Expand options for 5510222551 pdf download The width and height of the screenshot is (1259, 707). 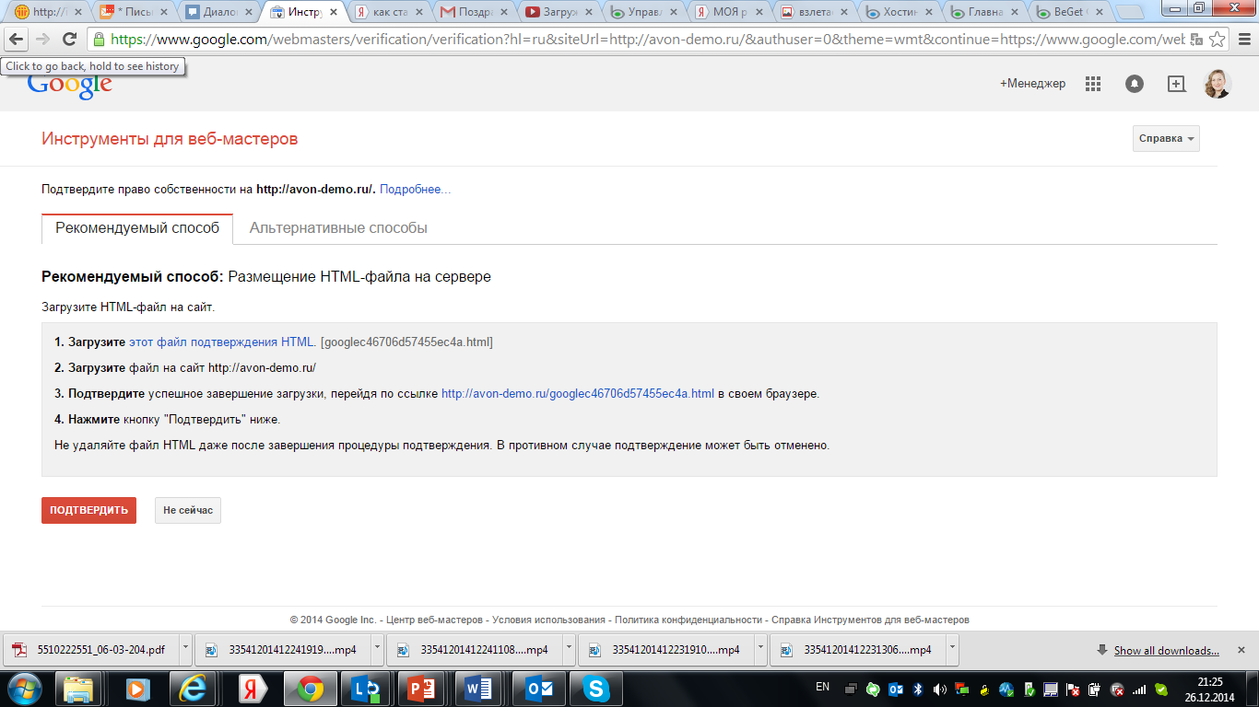185,650
